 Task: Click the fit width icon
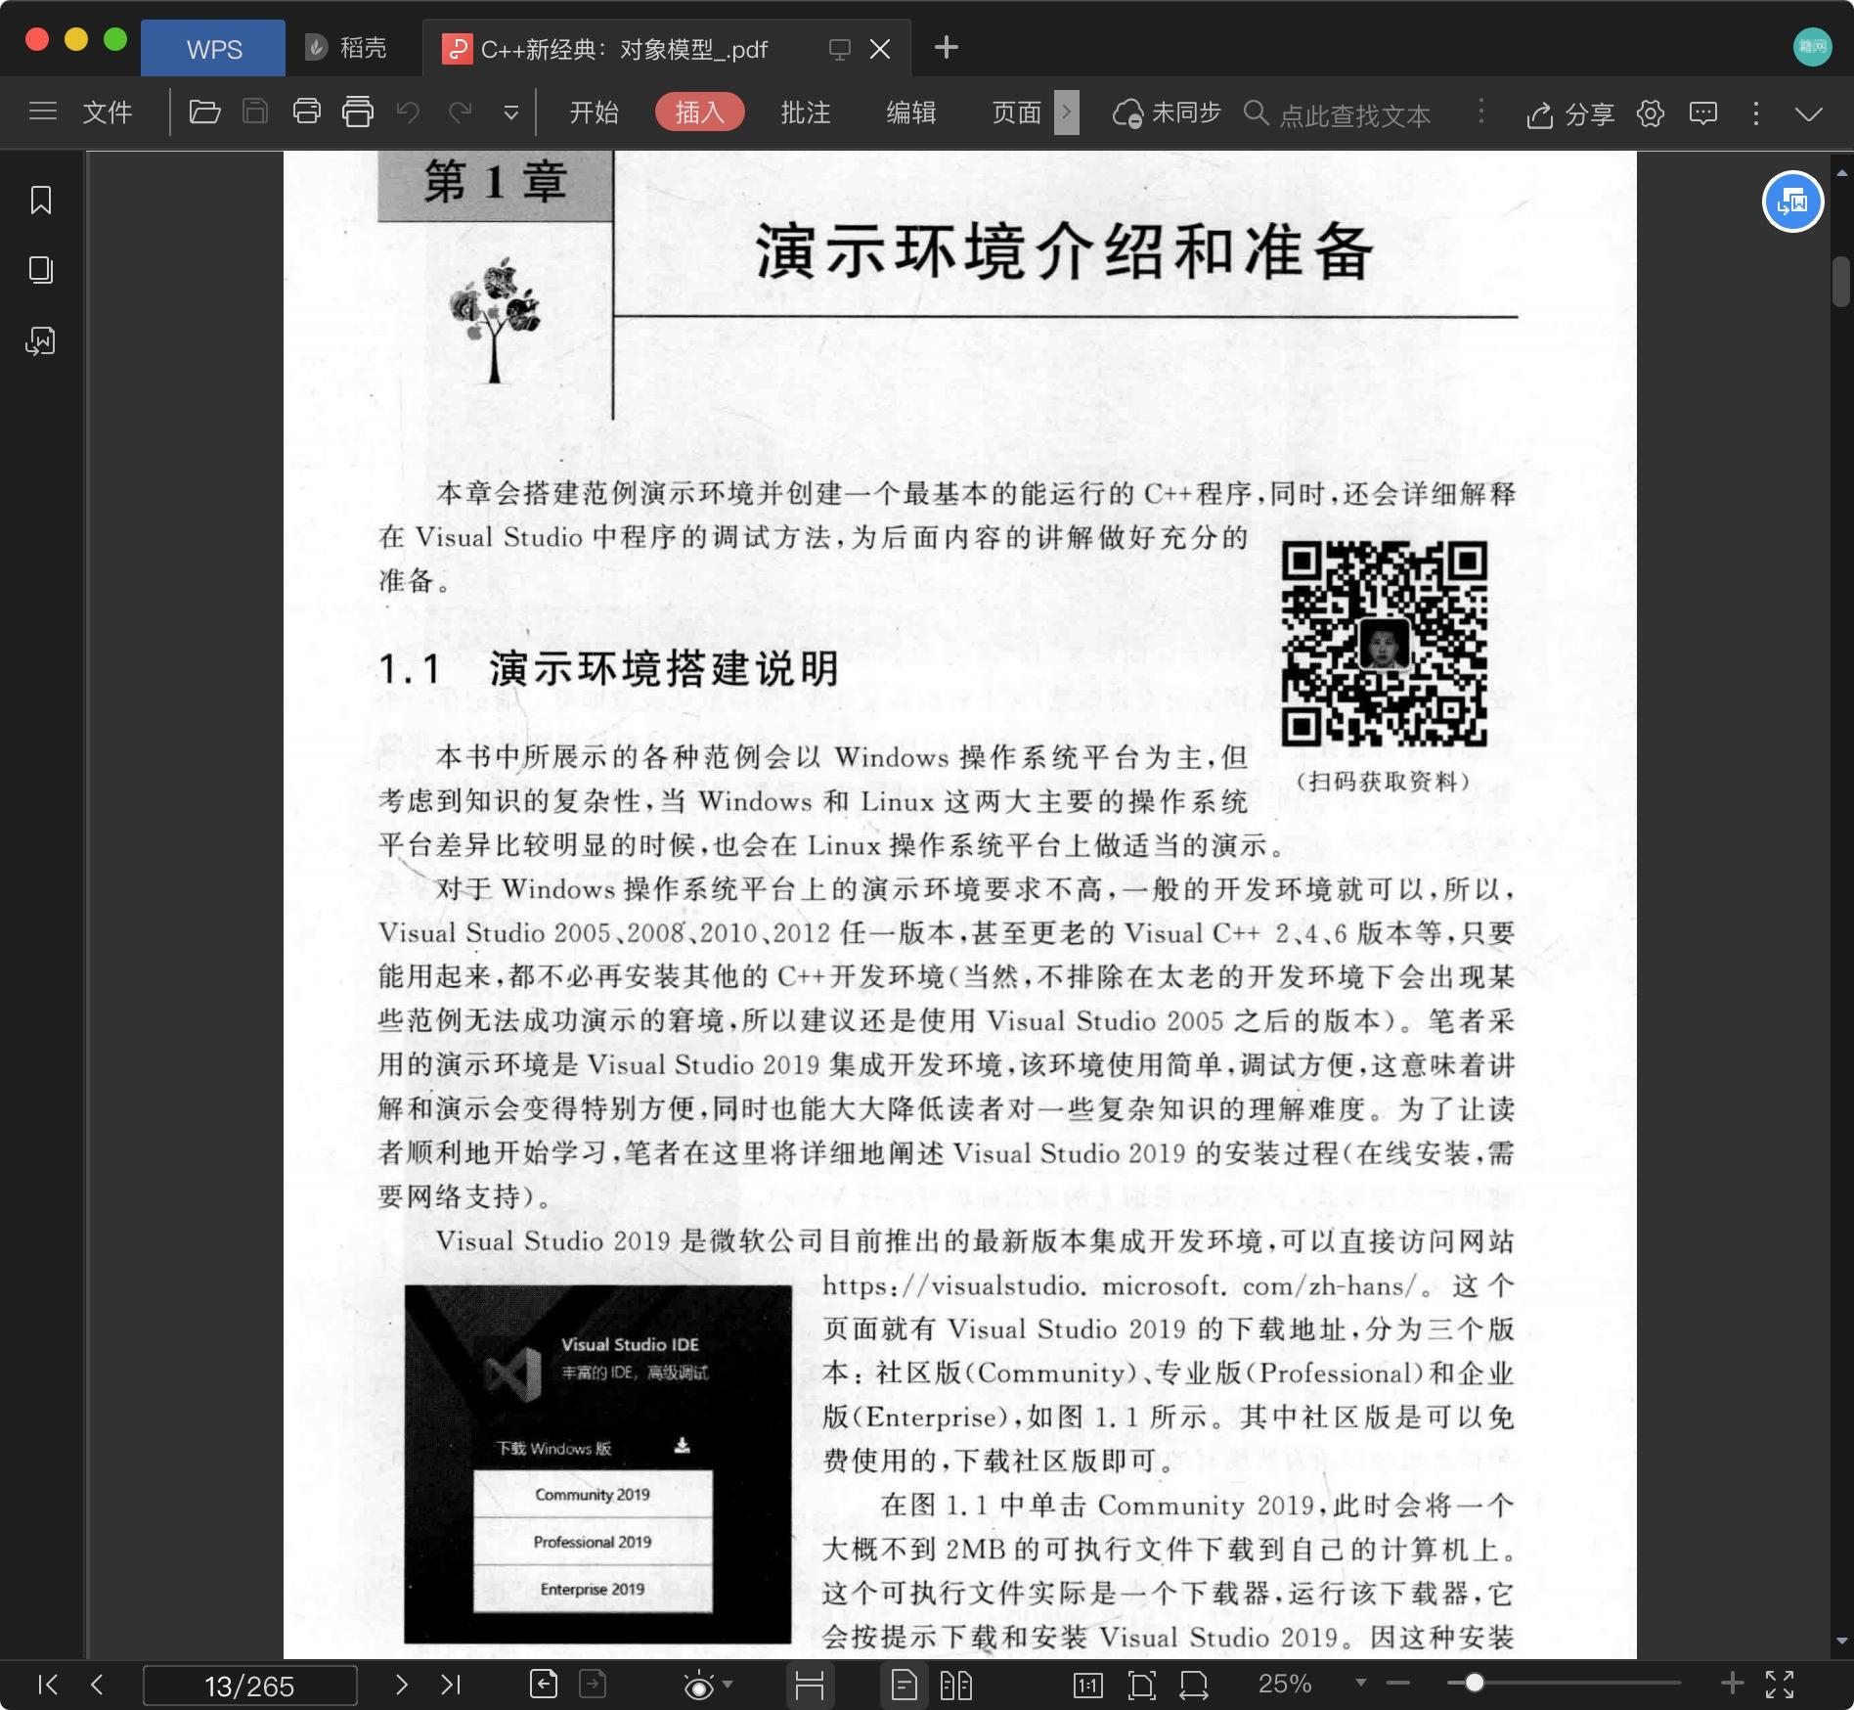point(1194,1685)
